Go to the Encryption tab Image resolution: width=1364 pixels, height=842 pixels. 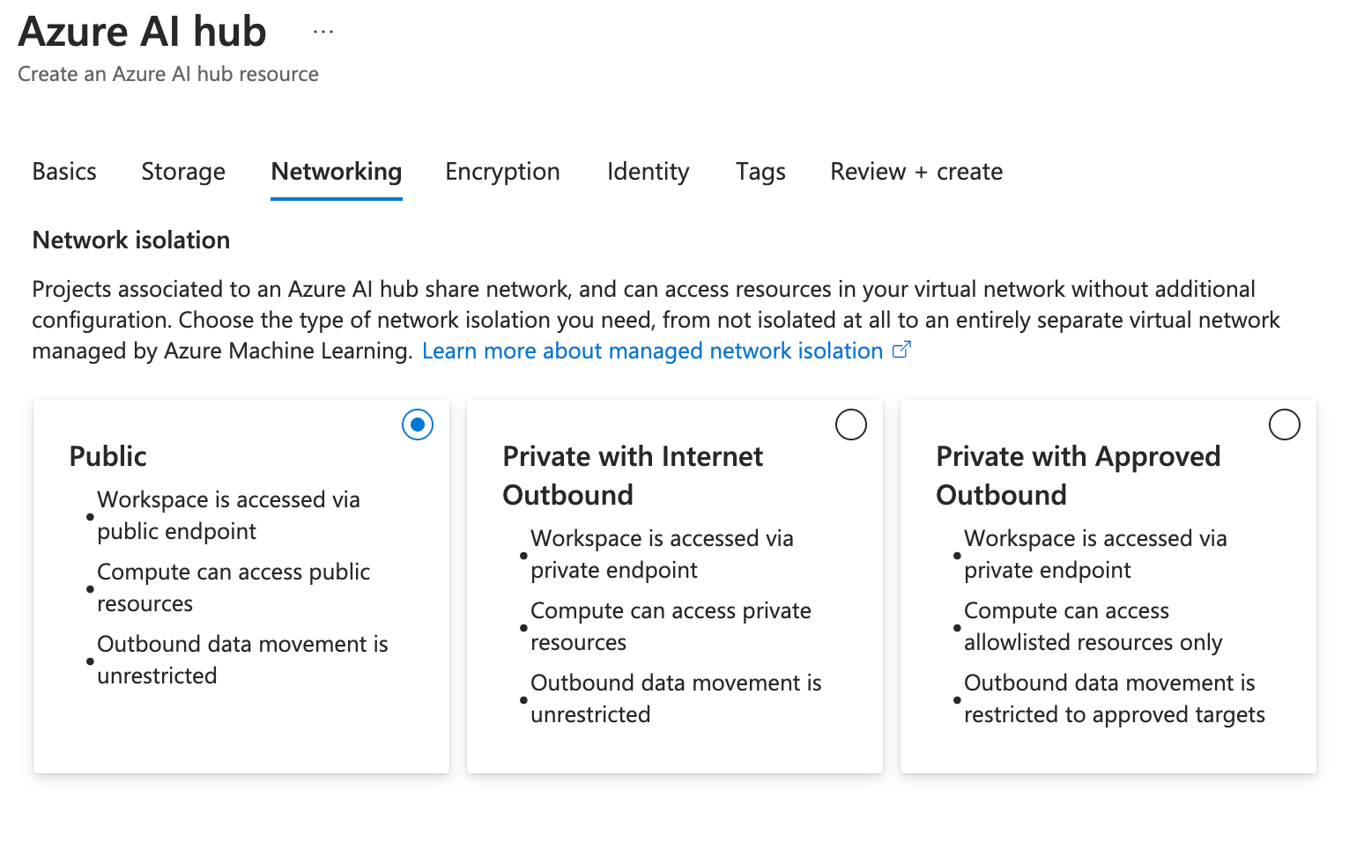502,171
